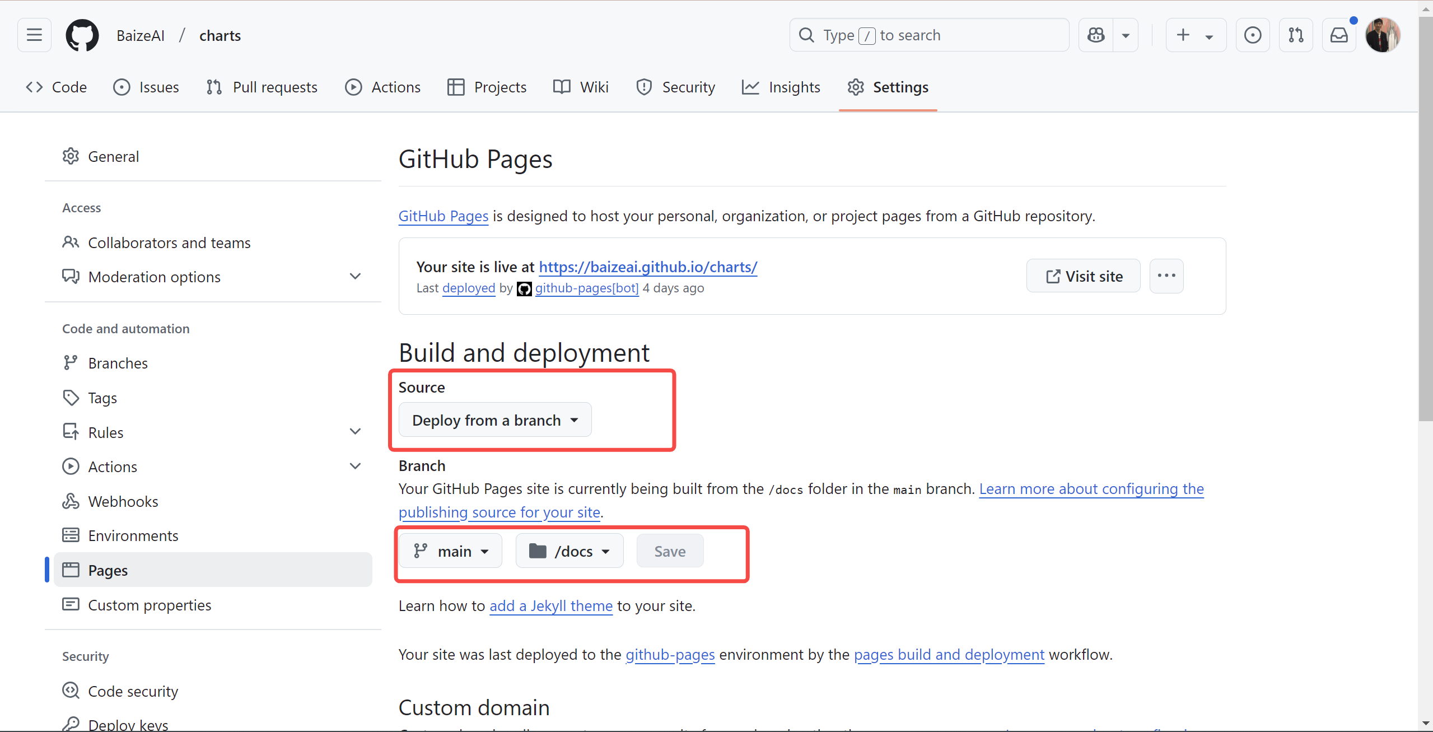
Task: Open github-pages[bot] profile link
Action: click(587, 288)
